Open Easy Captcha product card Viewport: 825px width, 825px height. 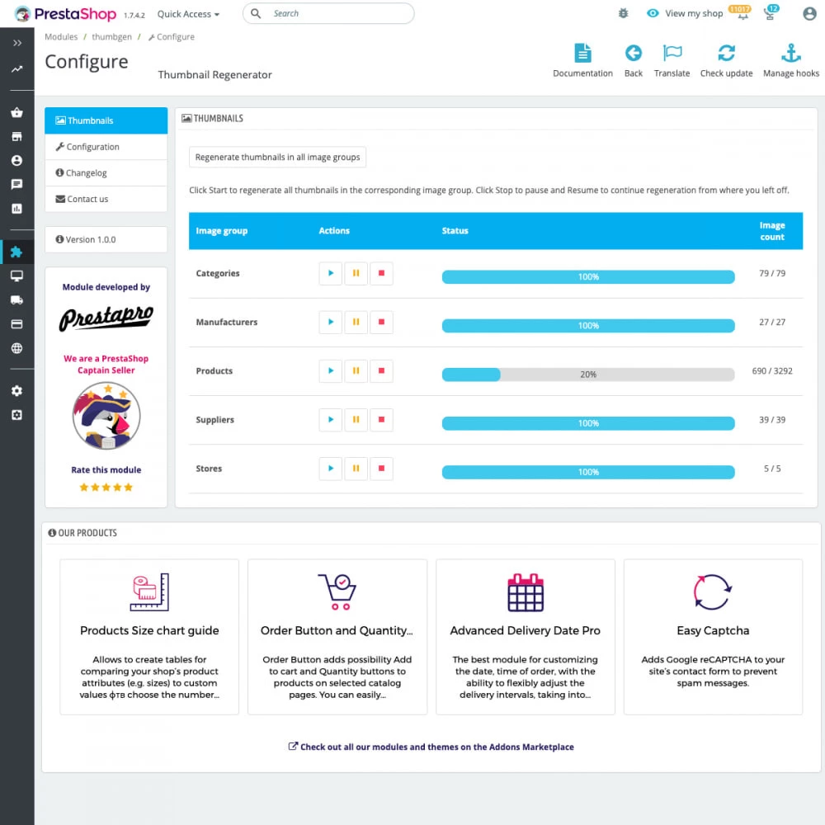tap(713, 637)
